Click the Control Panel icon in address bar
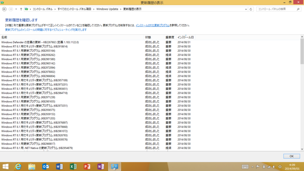Image resolution: width=304 pixels, height=171 pixels. point(26,9)
